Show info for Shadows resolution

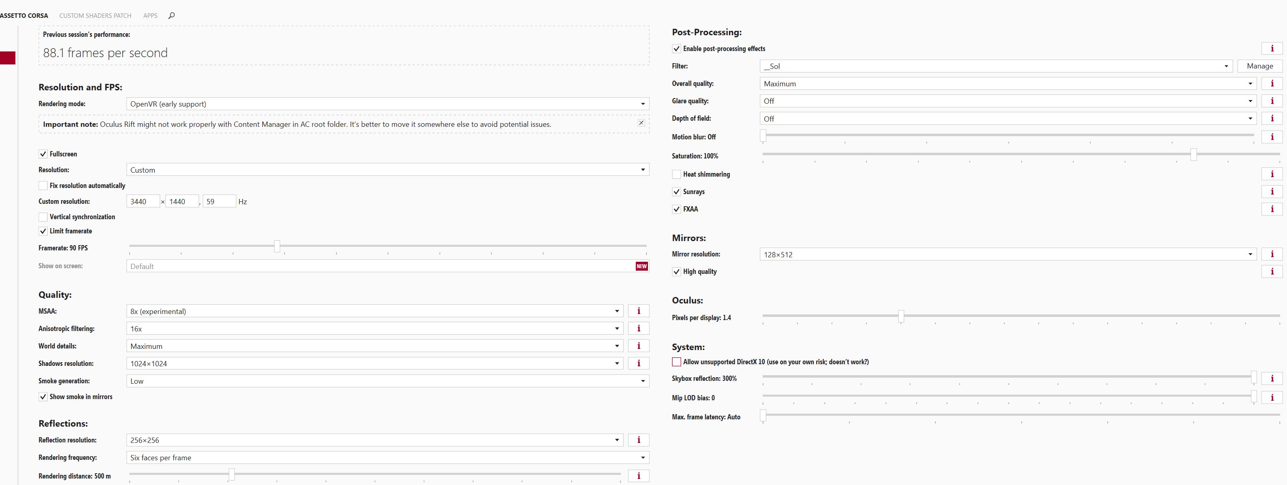pos(639,363)
